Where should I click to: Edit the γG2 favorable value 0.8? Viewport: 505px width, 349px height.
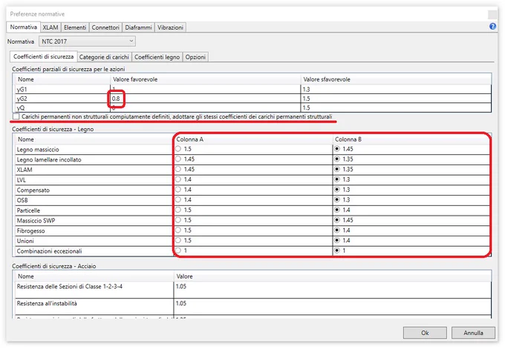[205, 99]
